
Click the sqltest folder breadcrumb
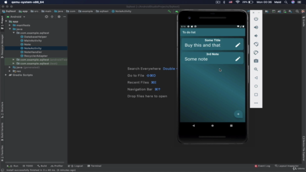pos(102,11)
